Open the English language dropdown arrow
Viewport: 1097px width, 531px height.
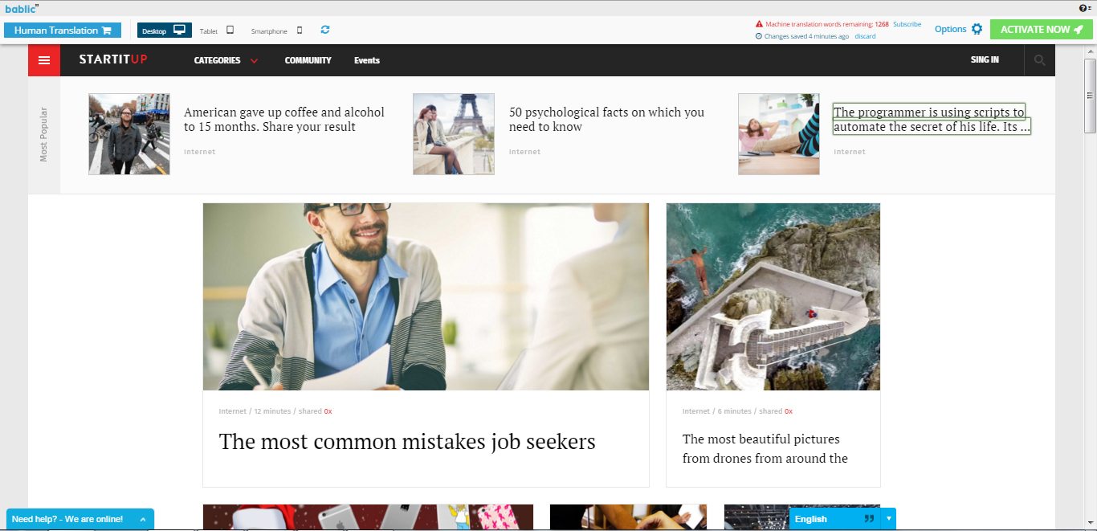point(888,519)
